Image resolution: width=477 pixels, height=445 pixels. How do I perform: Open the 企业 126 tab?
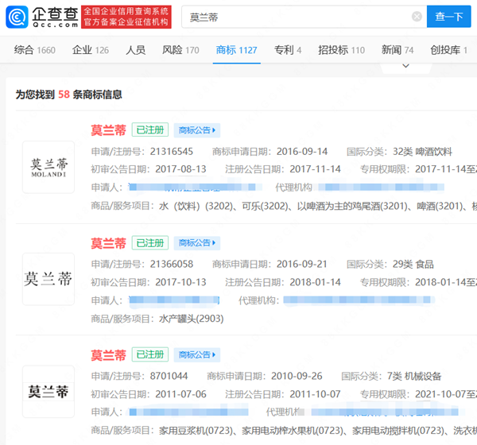click(x=91, y=50)
